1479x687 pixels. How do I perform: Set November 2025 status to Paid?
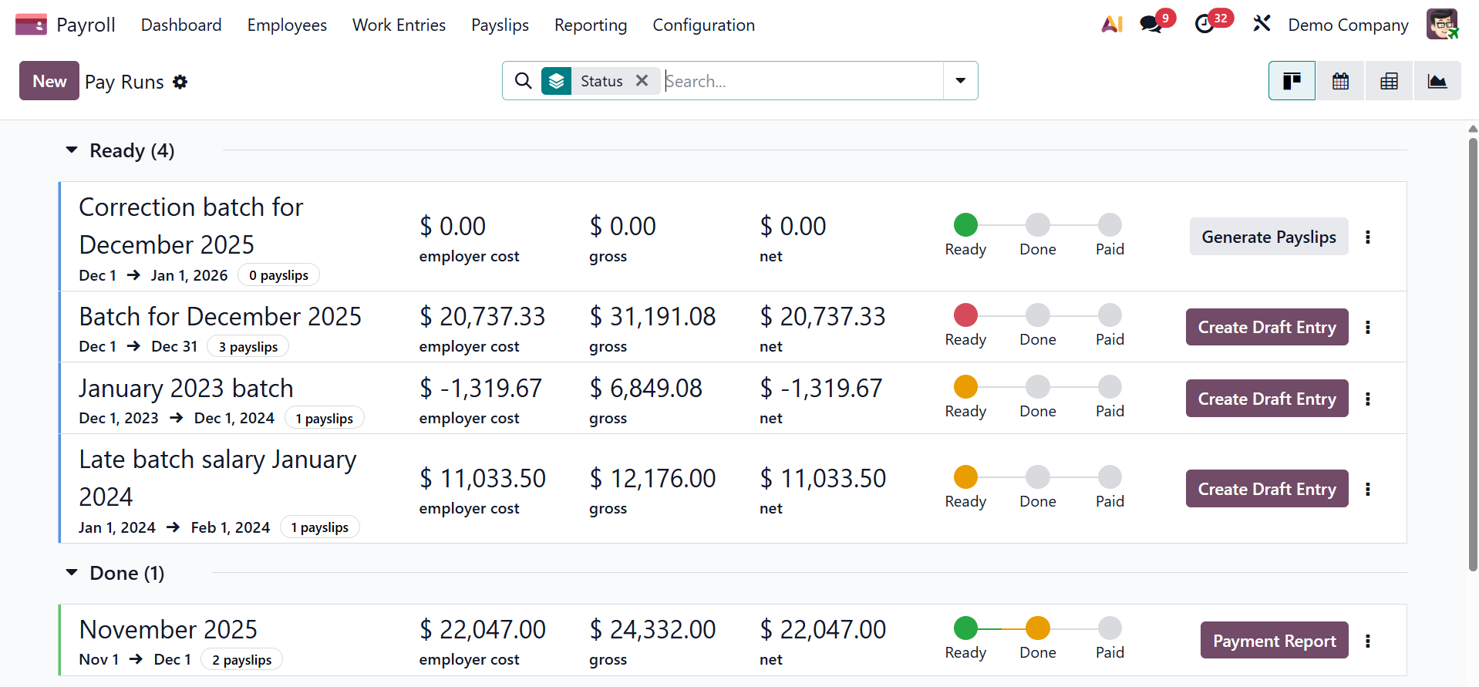point(1110,628)
